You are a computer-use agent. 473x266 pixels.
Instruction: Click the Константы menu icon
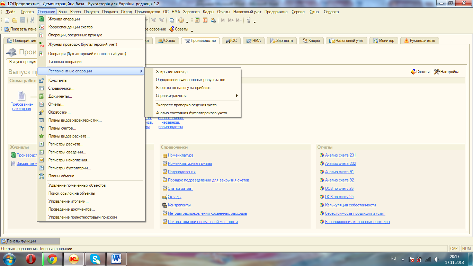click(42, 80)
